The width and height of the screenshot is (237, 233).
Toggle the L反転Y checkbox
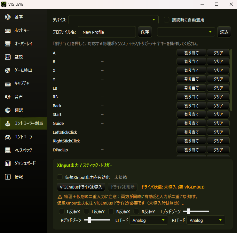(86, 211)
